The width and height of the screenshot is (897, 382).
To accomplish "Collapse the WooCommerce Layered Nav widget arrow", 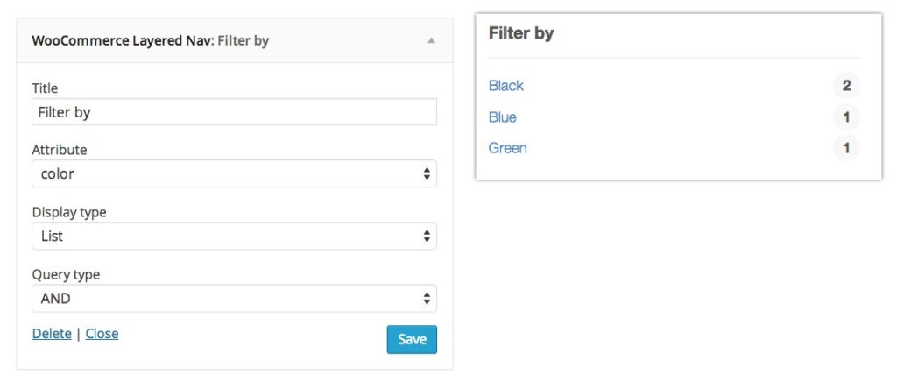I will [x=431, y=40].
